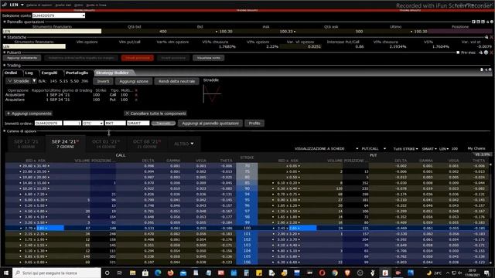This screenshot has height=278, width=495.
Task: Select the OCT 01 '21 expiry tab
Action: 106,144
